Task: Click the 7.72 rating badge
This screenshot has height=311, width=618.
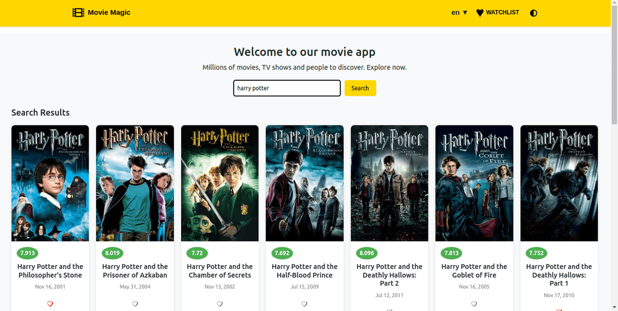Action: [197, 253]
